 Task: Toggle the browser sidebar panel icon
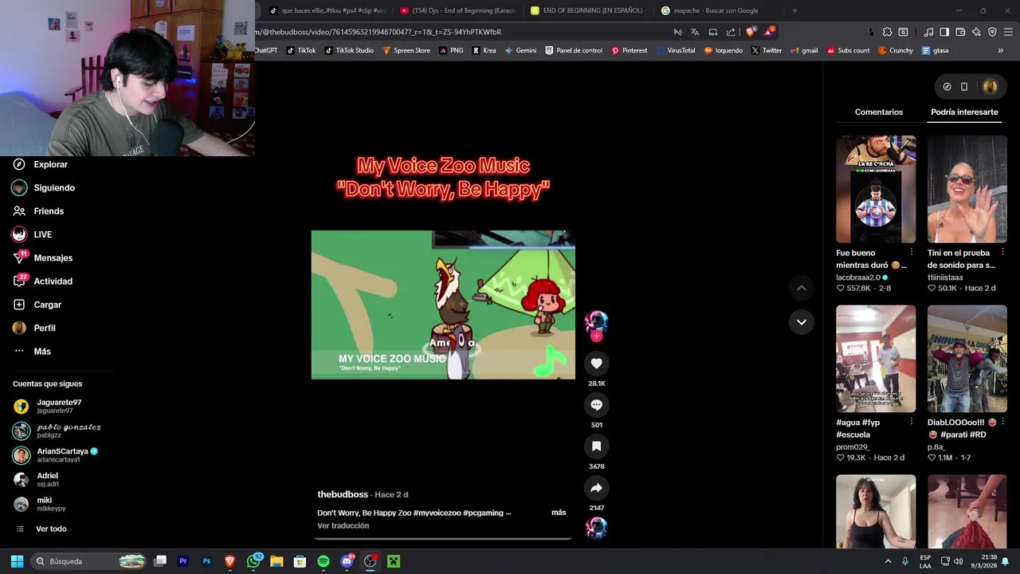click(944, 32)
